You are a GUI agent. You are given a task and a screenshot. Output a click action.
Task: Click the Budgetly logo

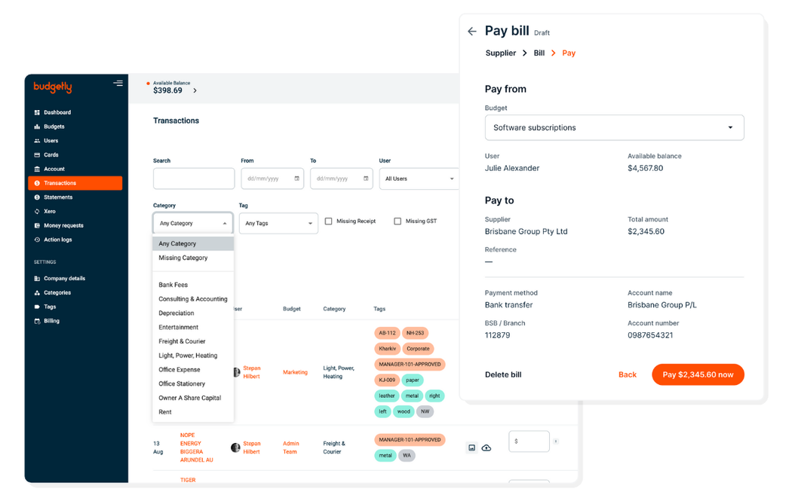point(53,87)
